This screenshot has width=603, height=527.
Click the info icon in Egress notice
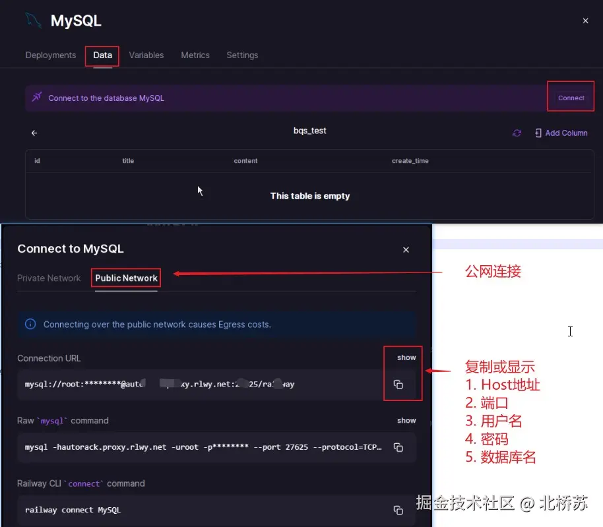coord(30,324)
